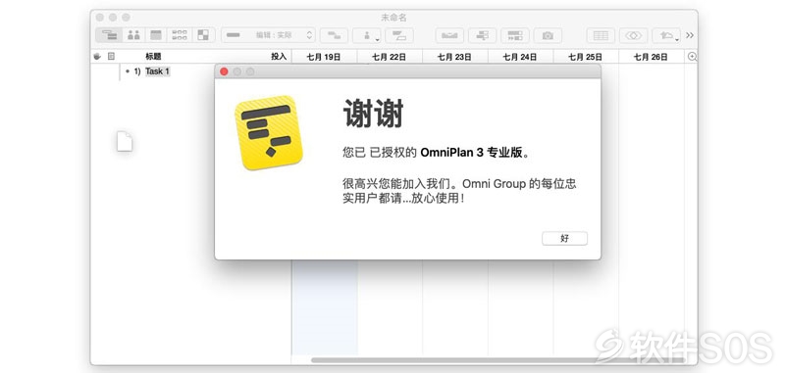Viewport: 785px width, 373px height.
Task: Click the level resources toolbar icon
Action: (x=449, y=35)
